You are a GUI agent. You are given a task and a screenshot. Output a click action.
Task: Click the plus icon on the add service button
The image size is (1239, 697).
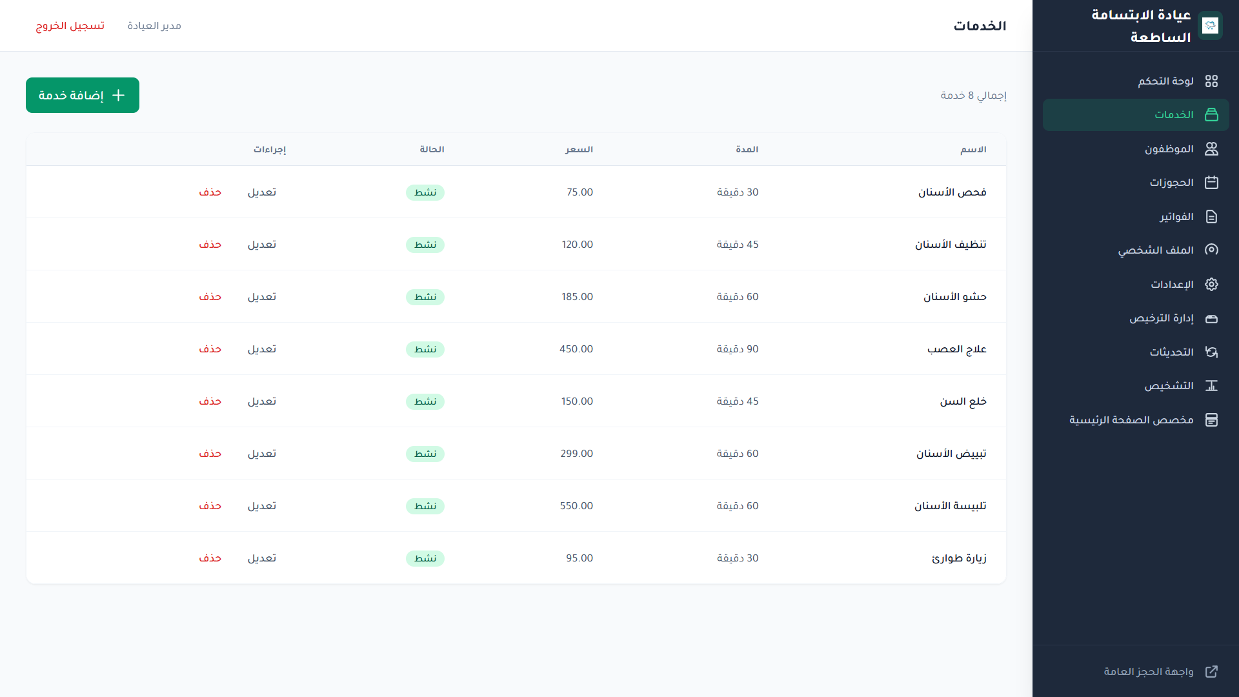pos(119,96)
